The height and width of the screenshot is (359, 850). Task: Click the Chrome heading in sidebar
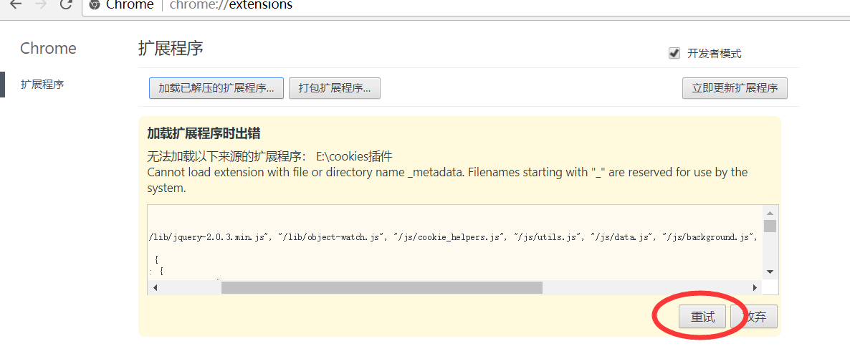48,48
